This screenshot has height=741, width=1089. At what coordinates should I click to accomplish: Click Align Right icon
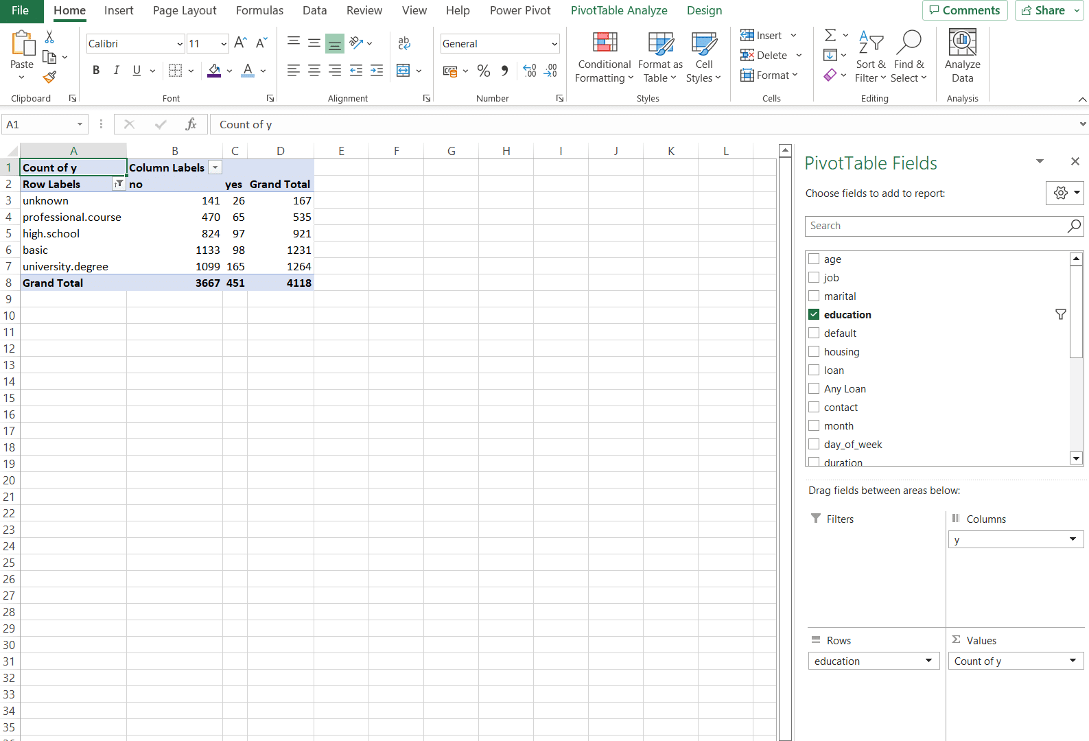(x=335, y=70)
